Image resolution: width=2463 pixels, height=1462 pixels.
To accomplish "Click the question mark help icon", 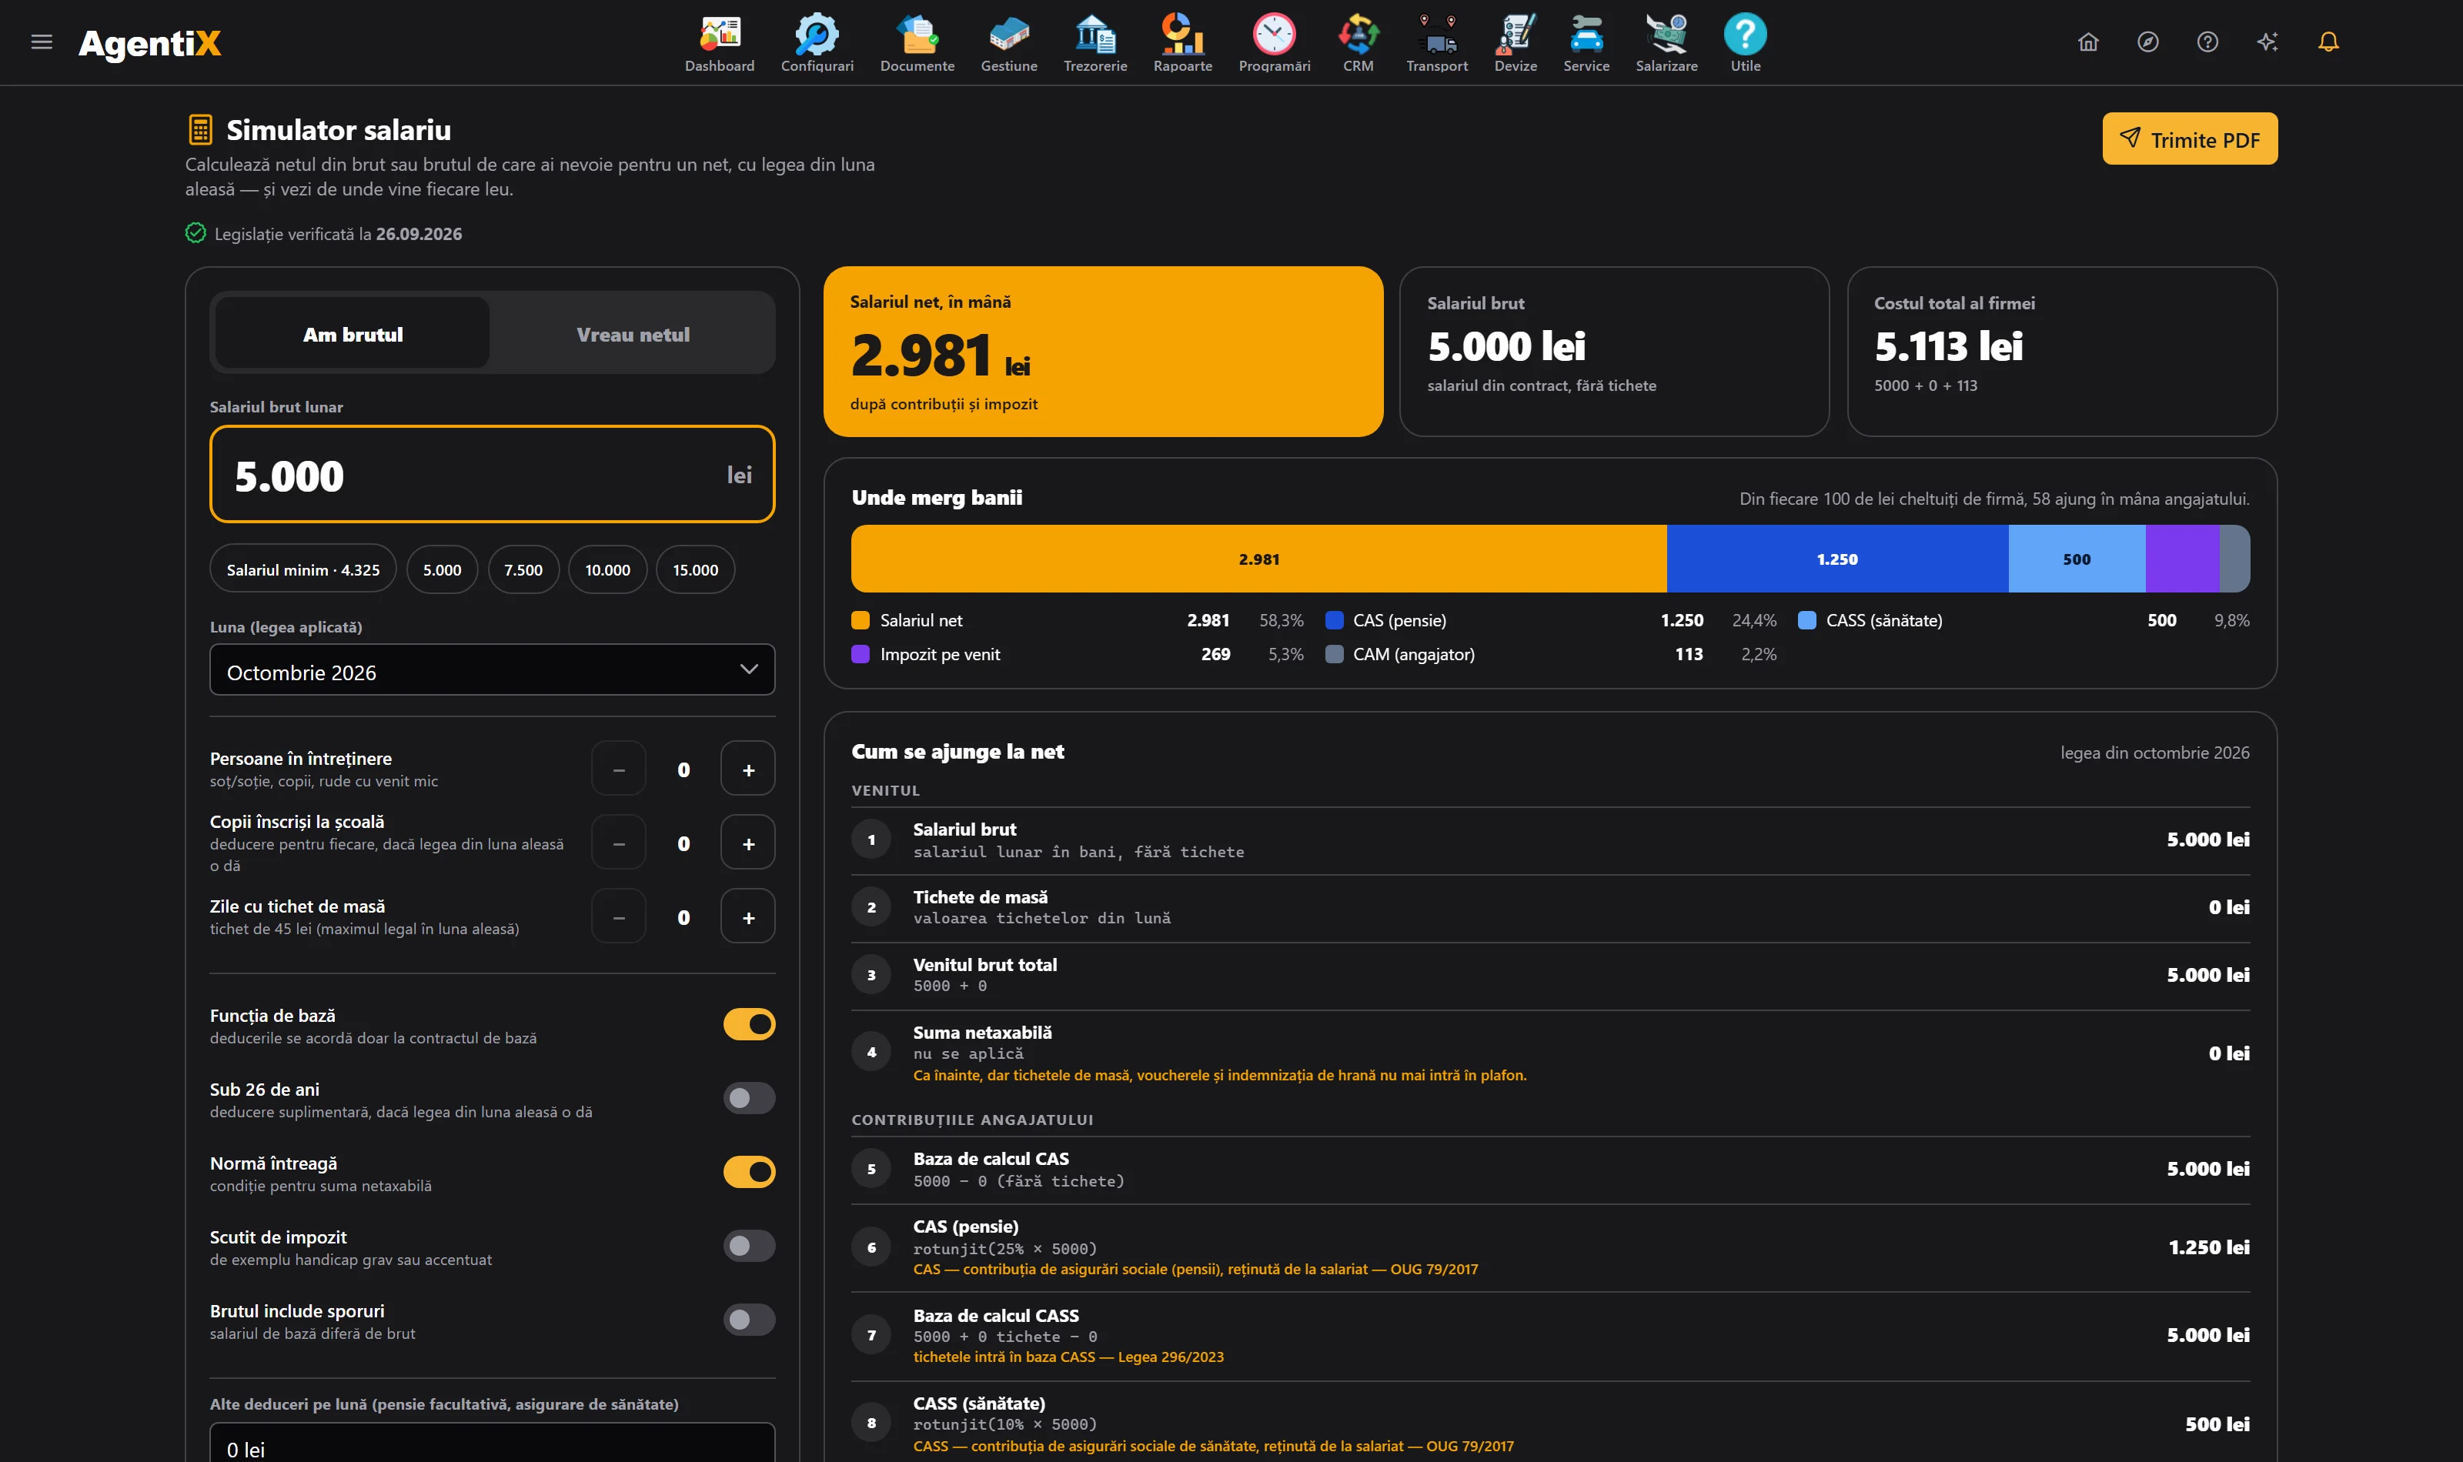I will [x=2207, y=42].
